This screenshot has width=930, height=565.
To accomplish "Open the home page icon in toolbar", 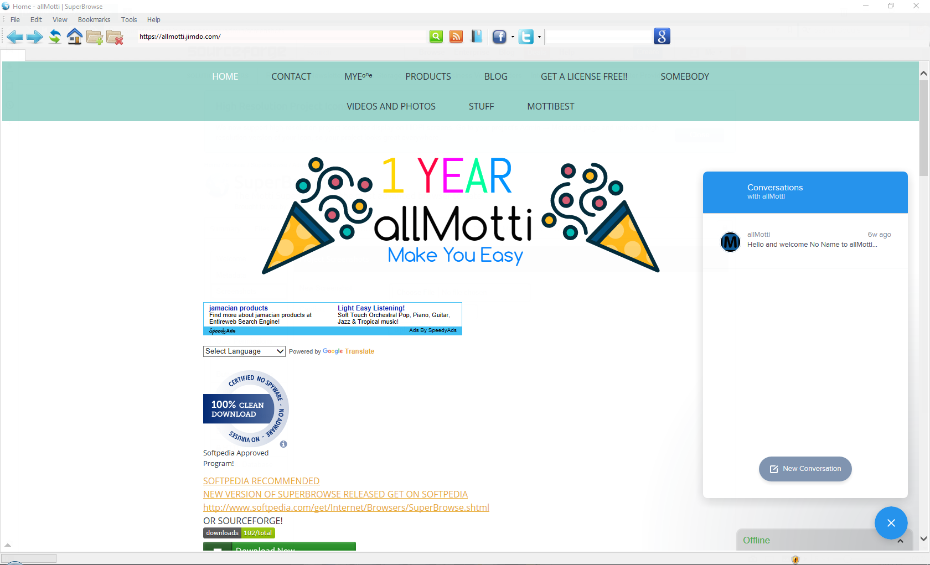I will (x=75, y=37).
